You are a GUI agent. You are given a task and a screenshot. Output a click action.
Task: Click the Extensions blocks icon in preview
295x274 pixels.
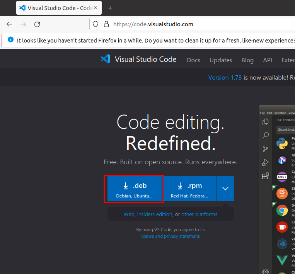tap(266, 176)
